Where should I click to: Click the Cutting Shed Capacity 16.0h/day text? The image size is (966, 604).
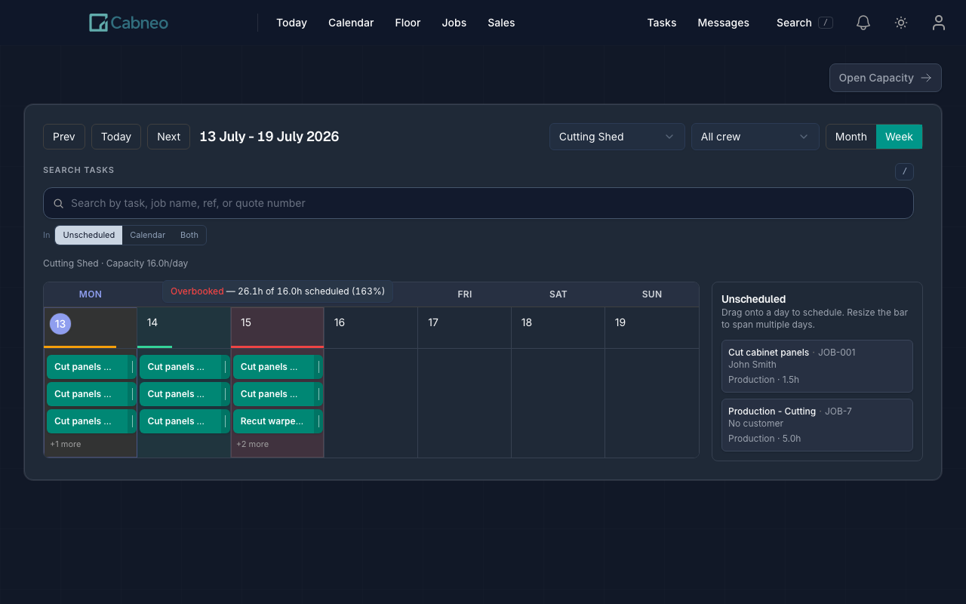click(115, 263)
